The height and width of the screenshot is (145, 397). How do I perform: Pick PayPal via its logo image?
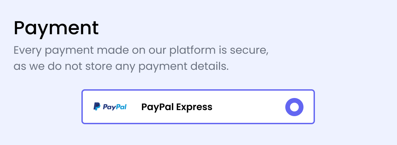pyautogui.click(x=110, y=107)
